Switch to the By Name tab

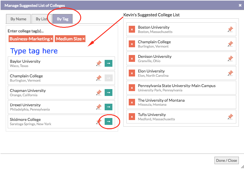pyautogui.click(x=18, y=19)
